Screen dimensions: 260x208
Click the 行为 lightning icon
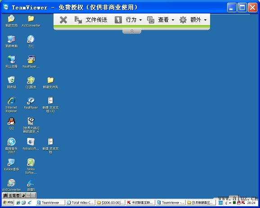(118, 20)
